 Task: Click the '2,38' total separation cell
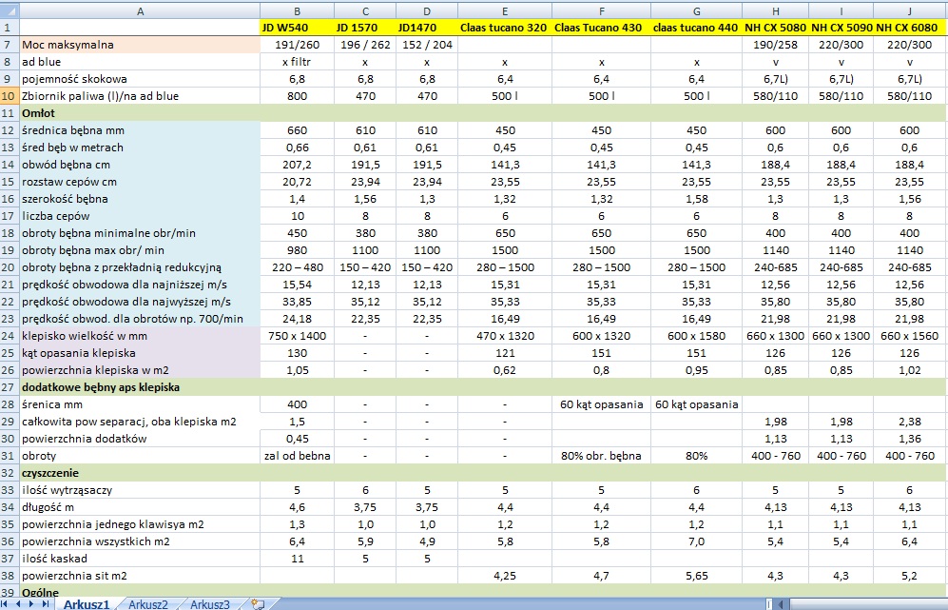tap(910, 422)
